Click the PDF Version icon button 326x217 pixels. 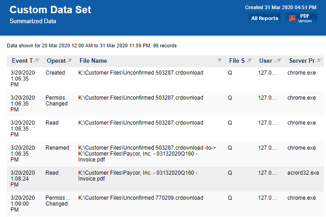tap(301, 18)
